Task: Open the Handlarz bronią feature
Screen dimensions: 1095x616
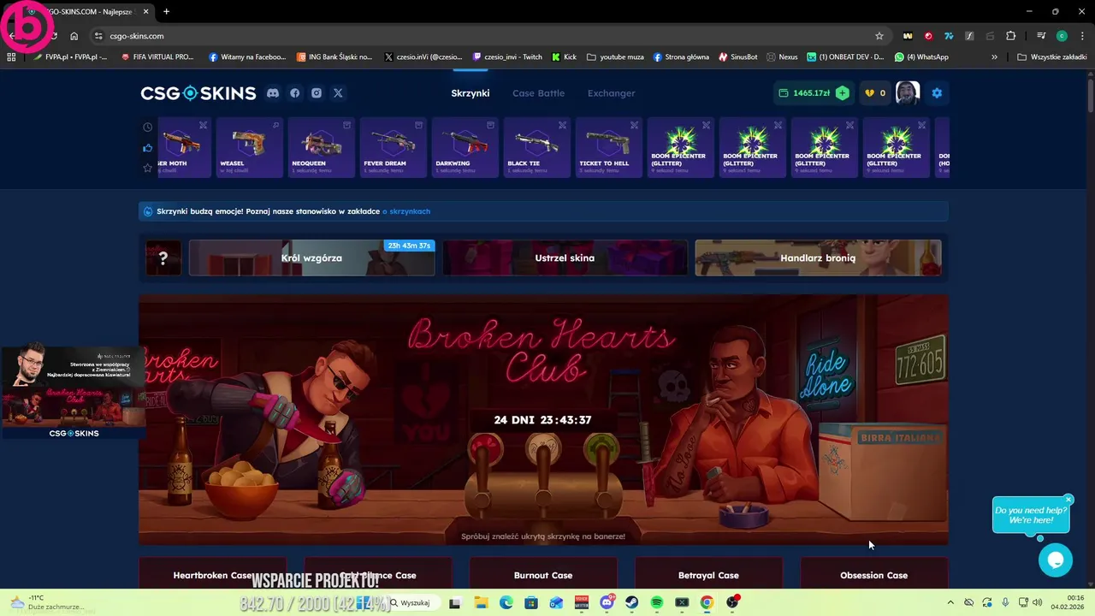Action: tap(818, 258)
